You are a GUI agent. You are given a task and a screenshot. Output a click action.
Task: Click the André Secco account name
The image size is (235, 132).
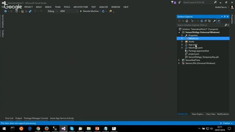221,7
